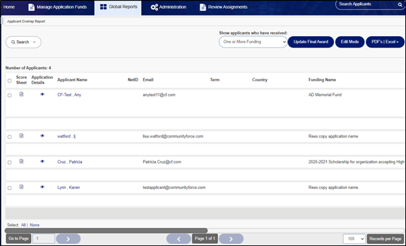This screenshot has height=246, width=406.
Task: Click Update Final Award button
Action: (x=311, y=42)
